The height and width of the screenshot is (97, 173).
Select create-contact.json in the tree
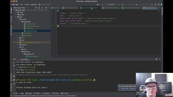point(32,26)
